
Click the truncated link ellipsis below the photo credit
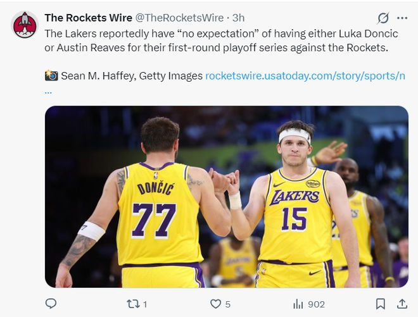[x=49, y=90]
